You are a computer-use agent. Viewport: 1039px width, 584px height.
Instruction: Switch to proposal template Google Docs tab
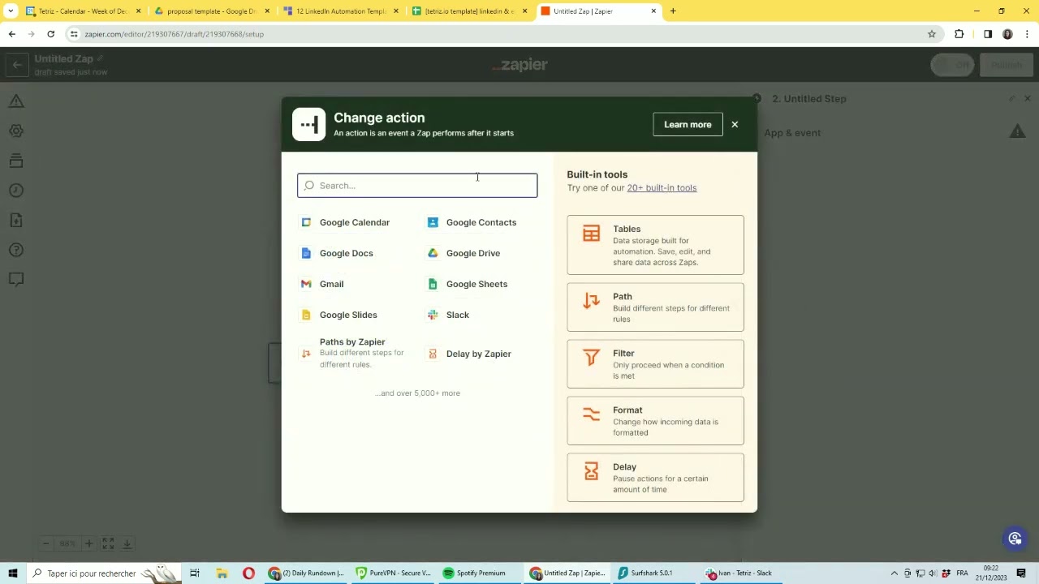[211, 11]
